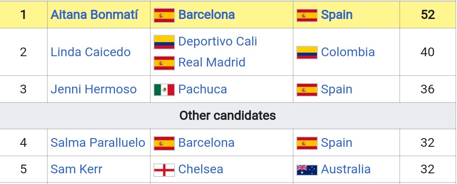Follow the Real Madrid club link

point(212,63)
